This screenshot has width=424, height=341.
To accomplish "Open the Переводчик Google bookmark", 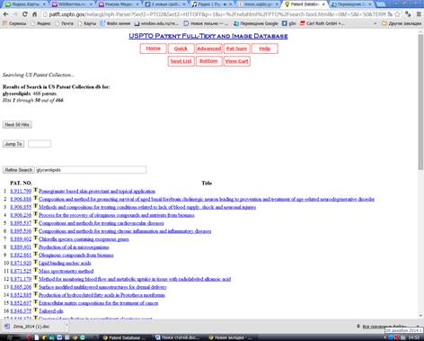I will point(256,23).
